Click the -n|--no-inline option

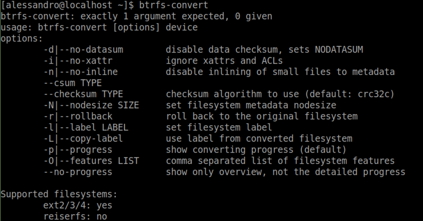81,72
